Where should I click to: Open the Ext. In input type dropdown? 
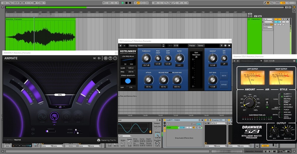(x=268, y=19)
